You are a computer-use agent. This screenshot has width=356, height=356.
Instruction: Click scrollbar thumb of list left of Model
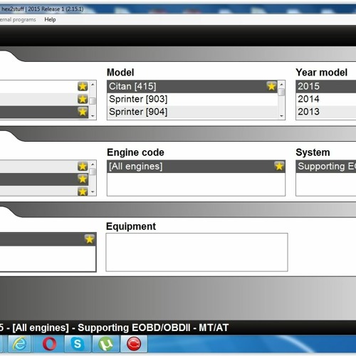tap(93, 101)
